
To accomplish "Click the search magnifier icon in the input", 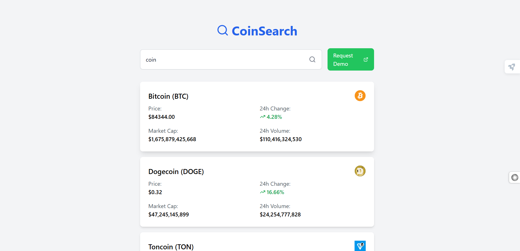I will [312, 59].
